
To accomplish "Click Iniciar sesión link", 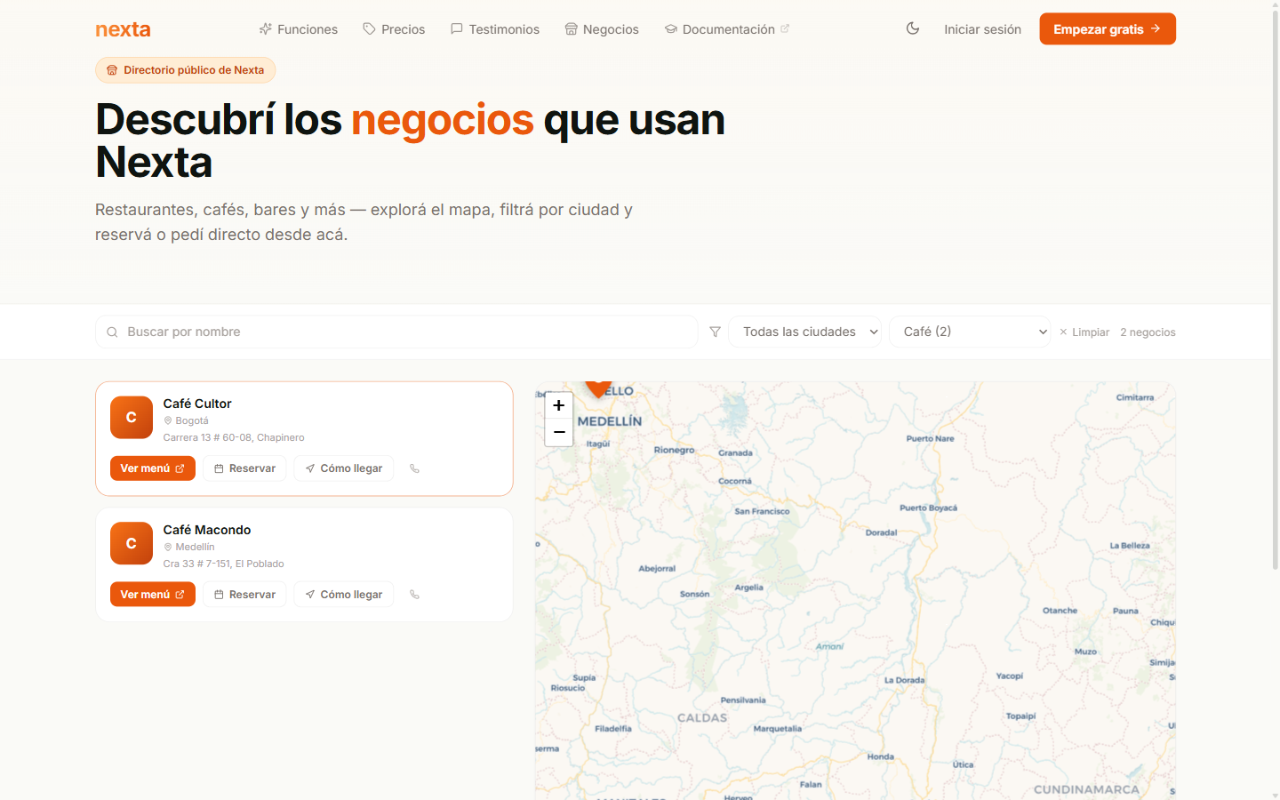I will pyautogui.click(x=982, y=29).
